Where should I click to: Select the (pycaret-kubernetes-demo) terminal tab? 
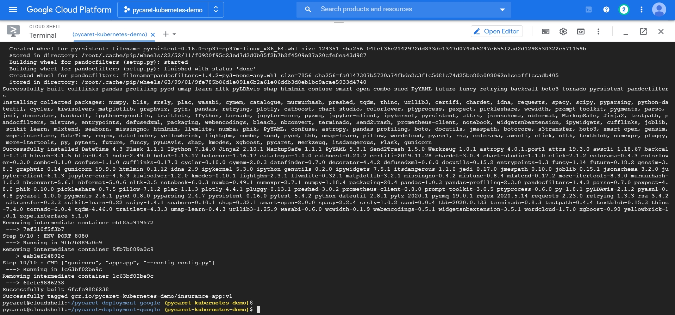[110, 34]
